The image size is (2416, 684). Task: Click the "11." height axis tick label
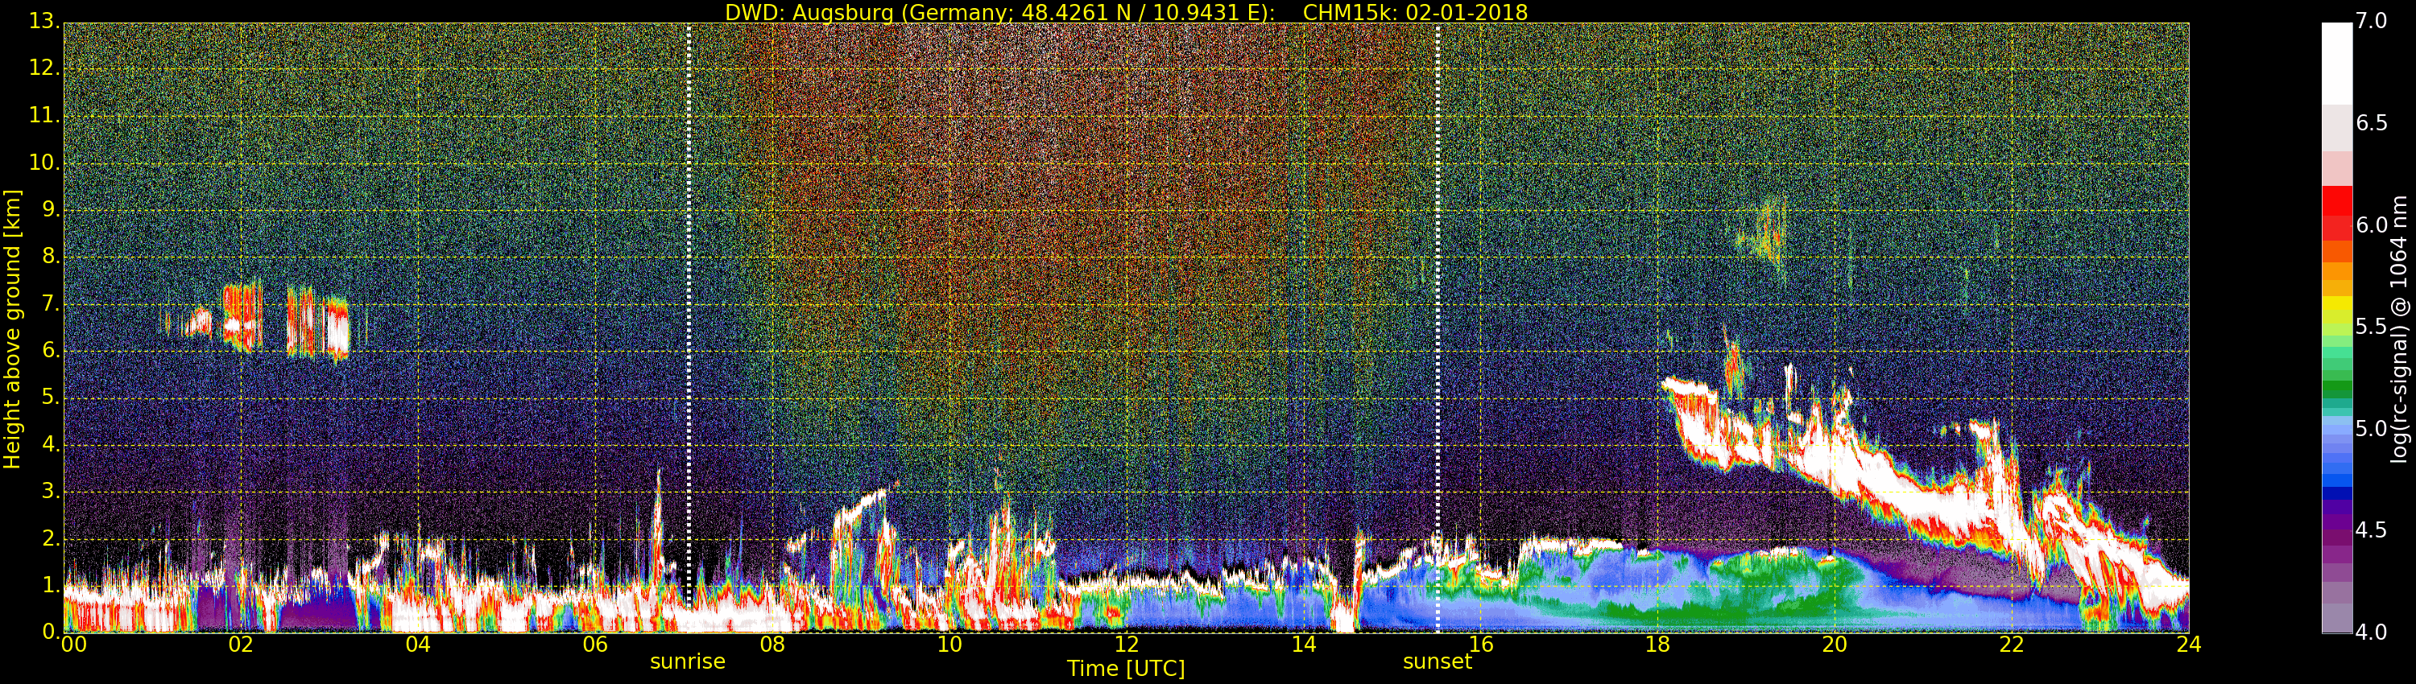(45, 116)
